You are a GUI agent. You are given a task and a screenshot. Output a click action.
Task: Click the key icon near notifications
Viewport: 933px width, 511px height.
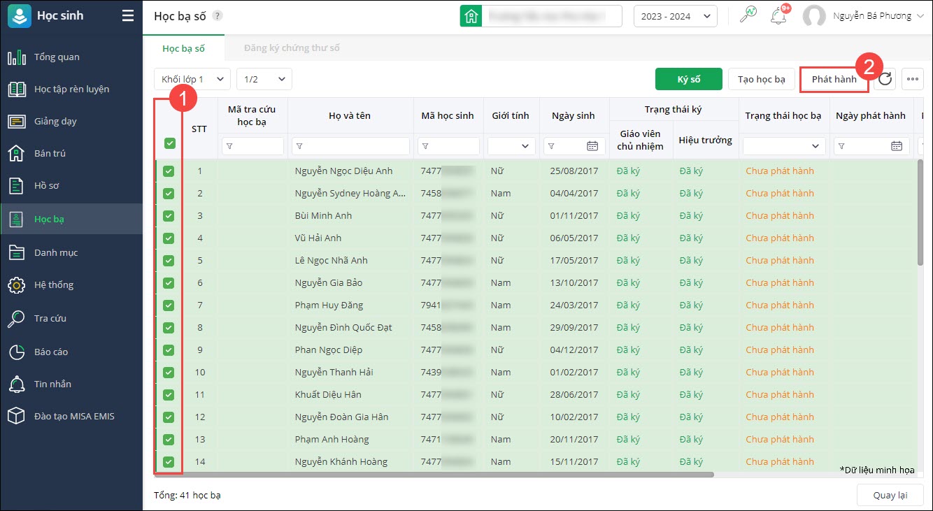tap(748, 16)
